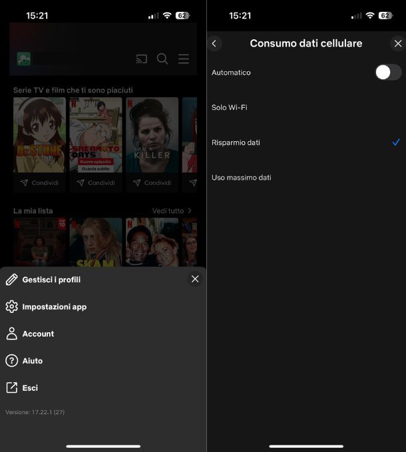This screenshot has height=452, width=406.
Task: Select the Uso massimo dati option
Action: tap(306, 178)
